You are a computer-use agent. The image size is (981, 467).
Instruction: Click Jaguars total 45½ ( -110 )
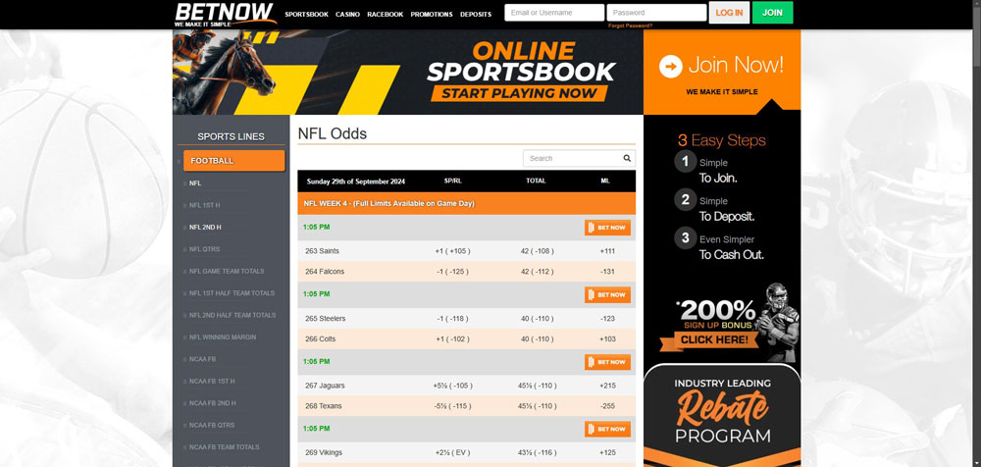(538, 386)
